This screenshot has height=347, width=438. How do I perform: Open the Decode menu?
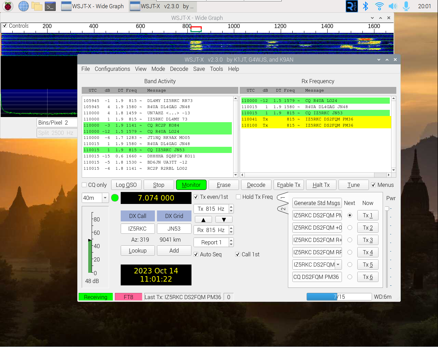click(x=179, y=69)
